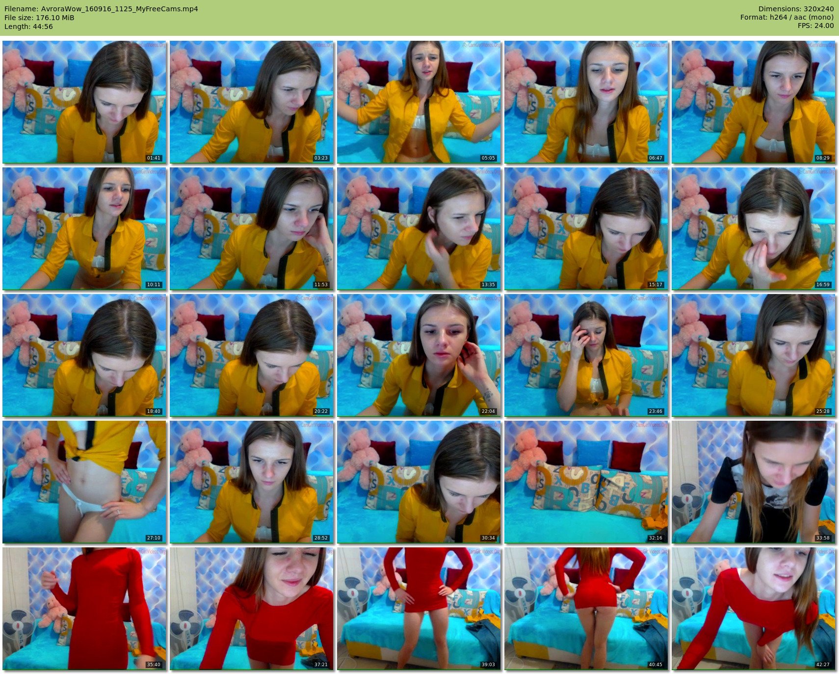Viewport: 839px width, 674px height.
Task: Click the Dimensions 320x240 label
Action: pyautogui.click(x=796, y=9)
